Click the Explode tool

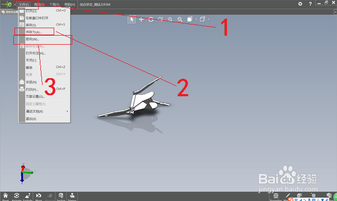pos(28,197)
